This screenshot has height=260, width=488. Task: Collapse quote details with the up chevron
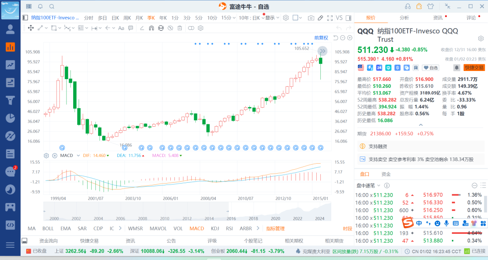pos(421,125)
